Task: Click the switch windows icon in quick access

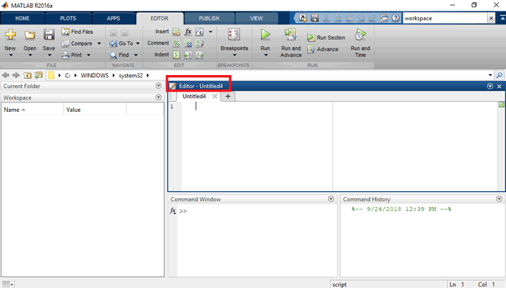Action: click(384, 18)
